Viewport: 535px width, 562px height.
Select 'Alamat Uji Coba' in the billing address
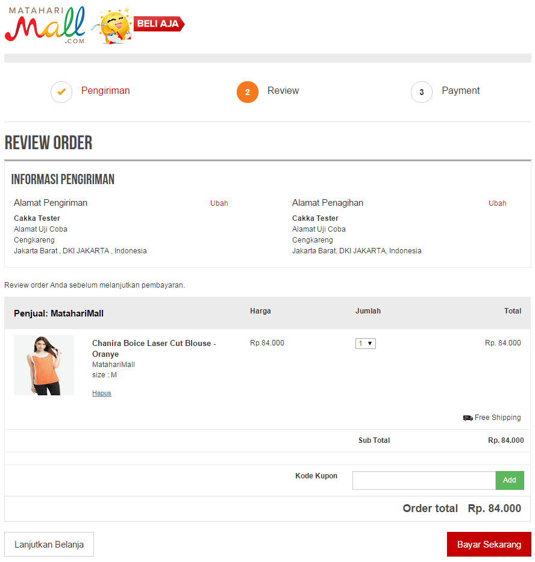click(x=319, y=229)
